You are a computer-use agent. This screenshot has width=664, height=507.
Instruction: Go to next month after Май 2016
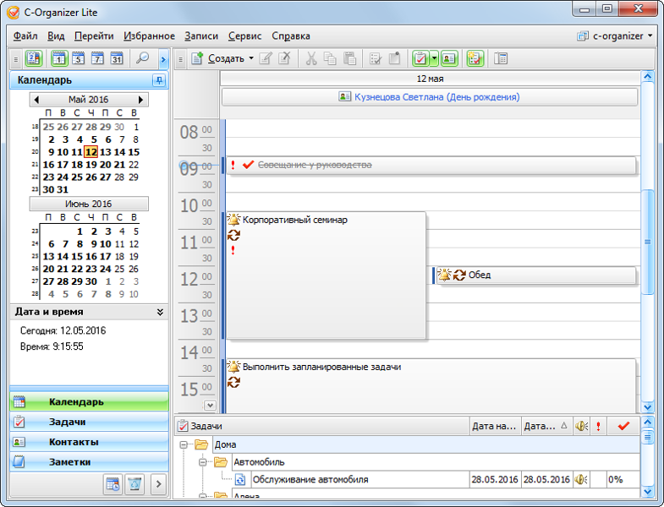tap(140, 100)
